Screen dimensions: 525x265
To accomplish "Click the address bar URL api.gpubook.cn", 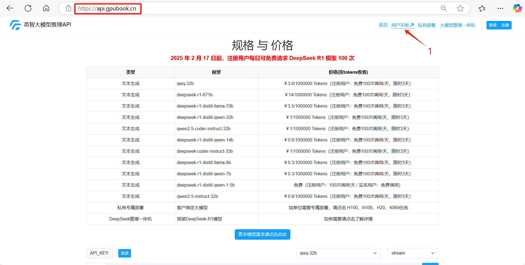I will pos(107,9).
